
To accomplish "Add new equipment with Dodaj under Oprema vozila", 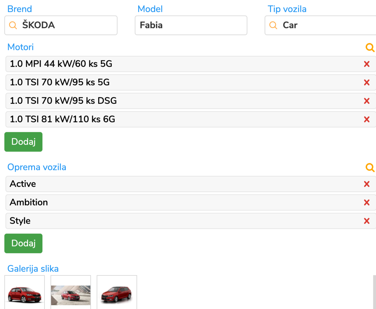I will point(23,244).
